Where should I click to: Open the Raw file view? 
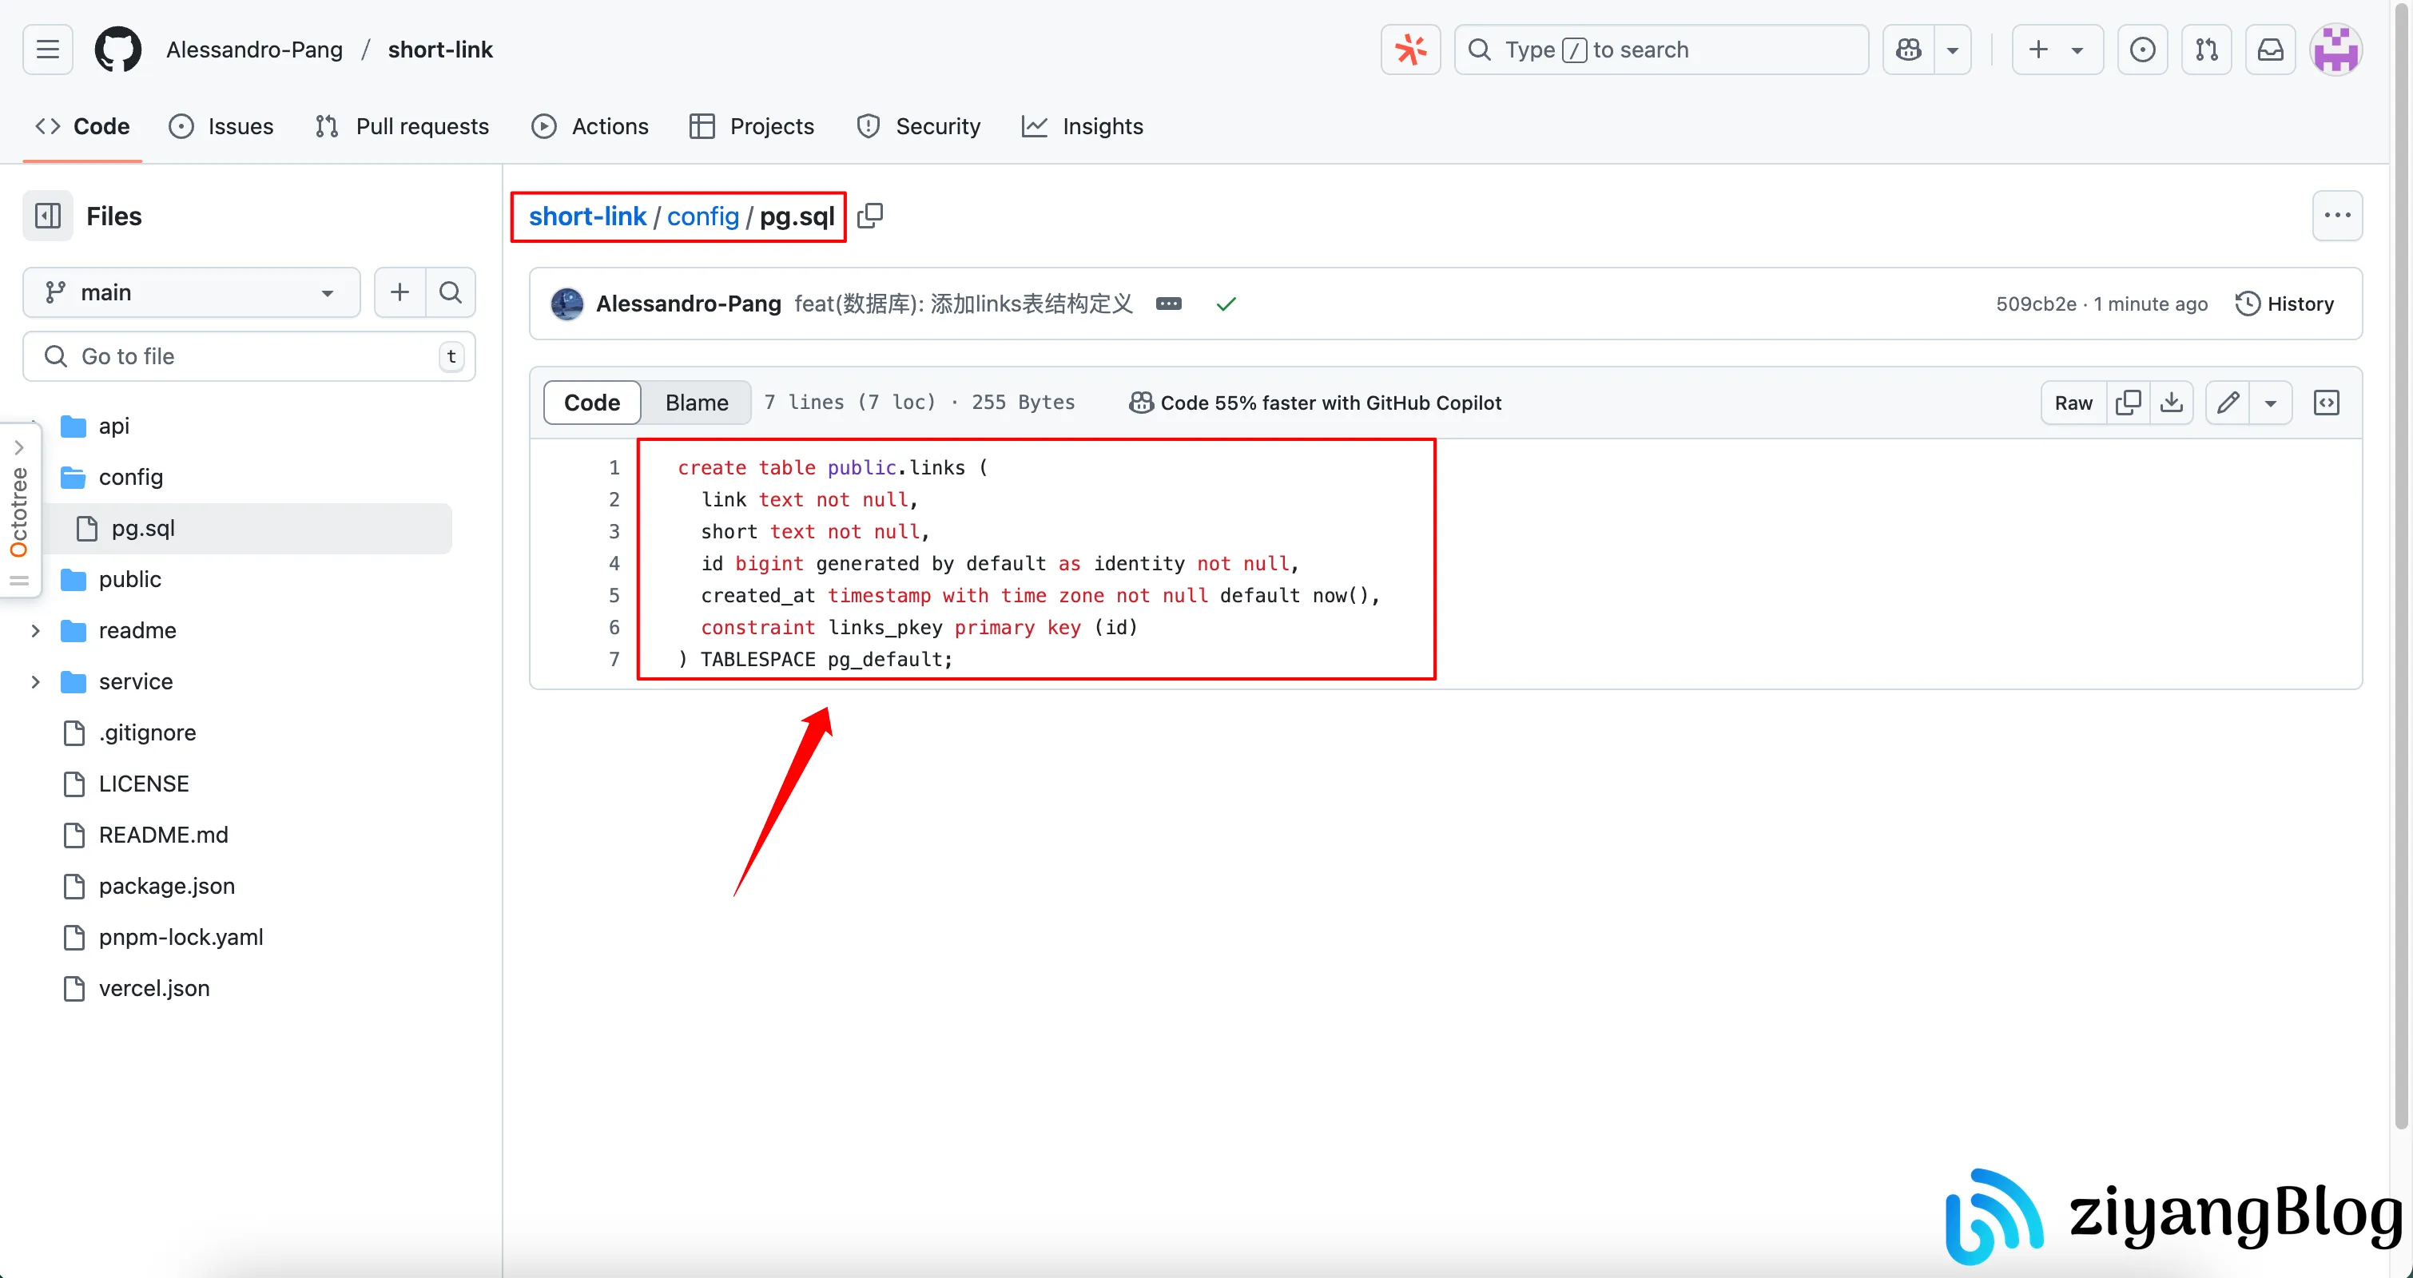click(x=2074, y=403)
